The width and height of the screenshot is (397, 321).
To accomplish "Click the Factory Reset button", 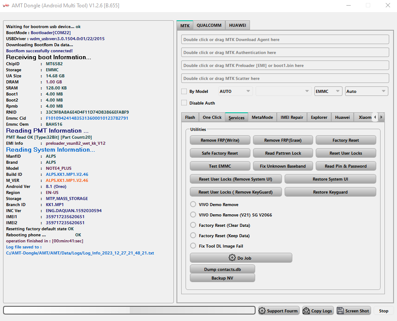I will tap(346, 140).
